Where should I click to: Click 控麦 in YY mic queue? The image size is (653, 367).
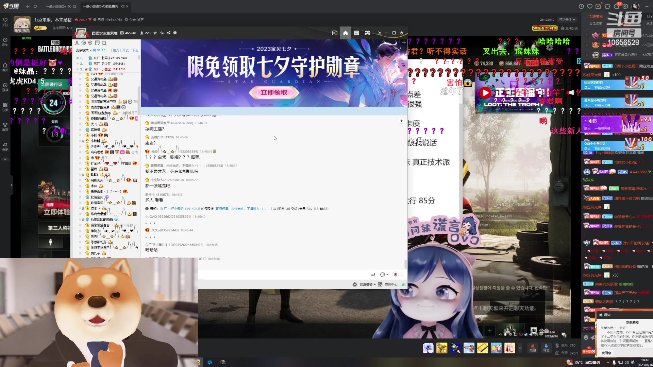(116, 50)
